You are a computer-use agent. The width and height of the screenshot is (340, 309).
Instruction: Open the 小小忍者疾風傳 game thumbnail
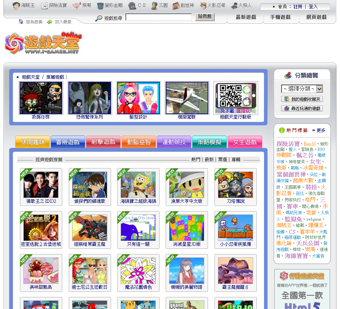click(x=235, y=228)
